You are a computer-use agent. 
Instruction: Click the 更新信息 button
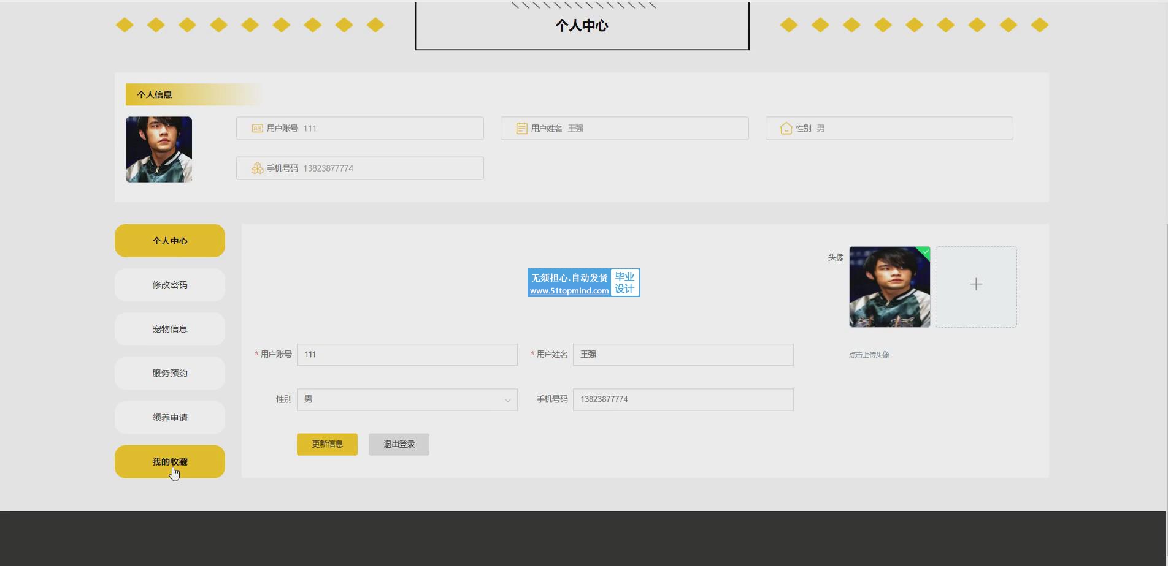[327, 444]
